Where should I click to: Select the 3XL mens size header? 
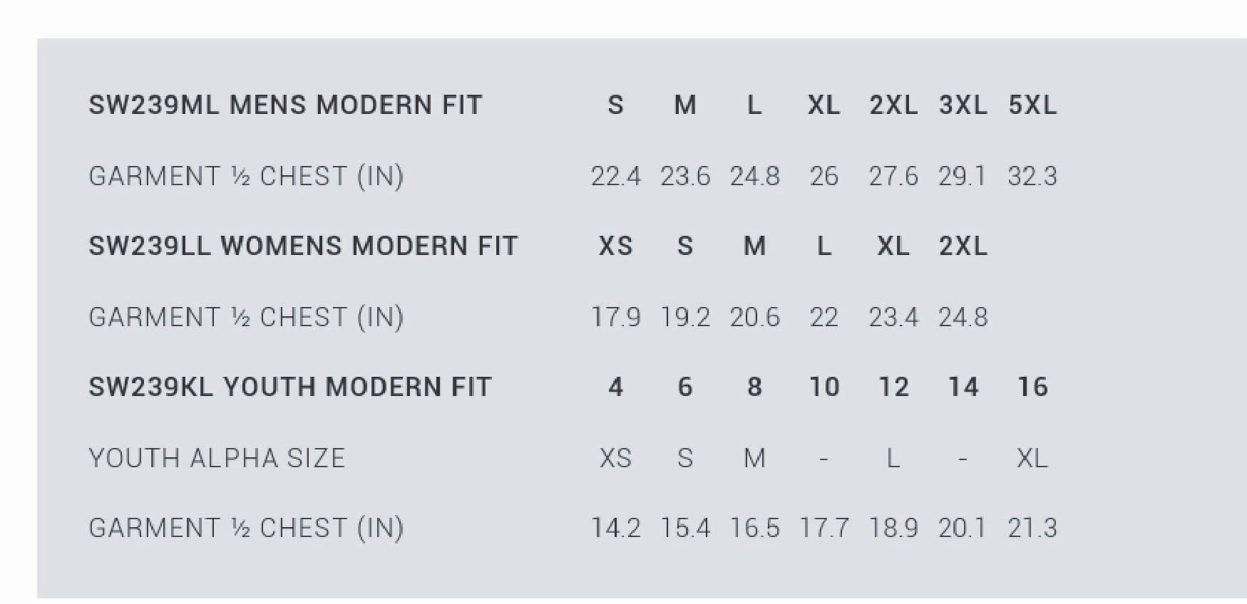point(963,105)
